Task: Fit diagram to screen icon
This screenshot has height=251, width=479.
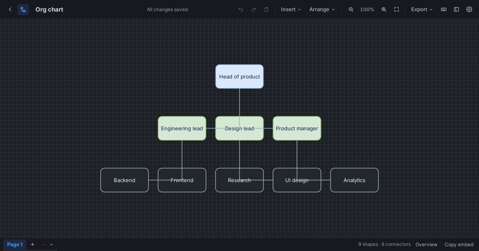Action: [396, 10]
